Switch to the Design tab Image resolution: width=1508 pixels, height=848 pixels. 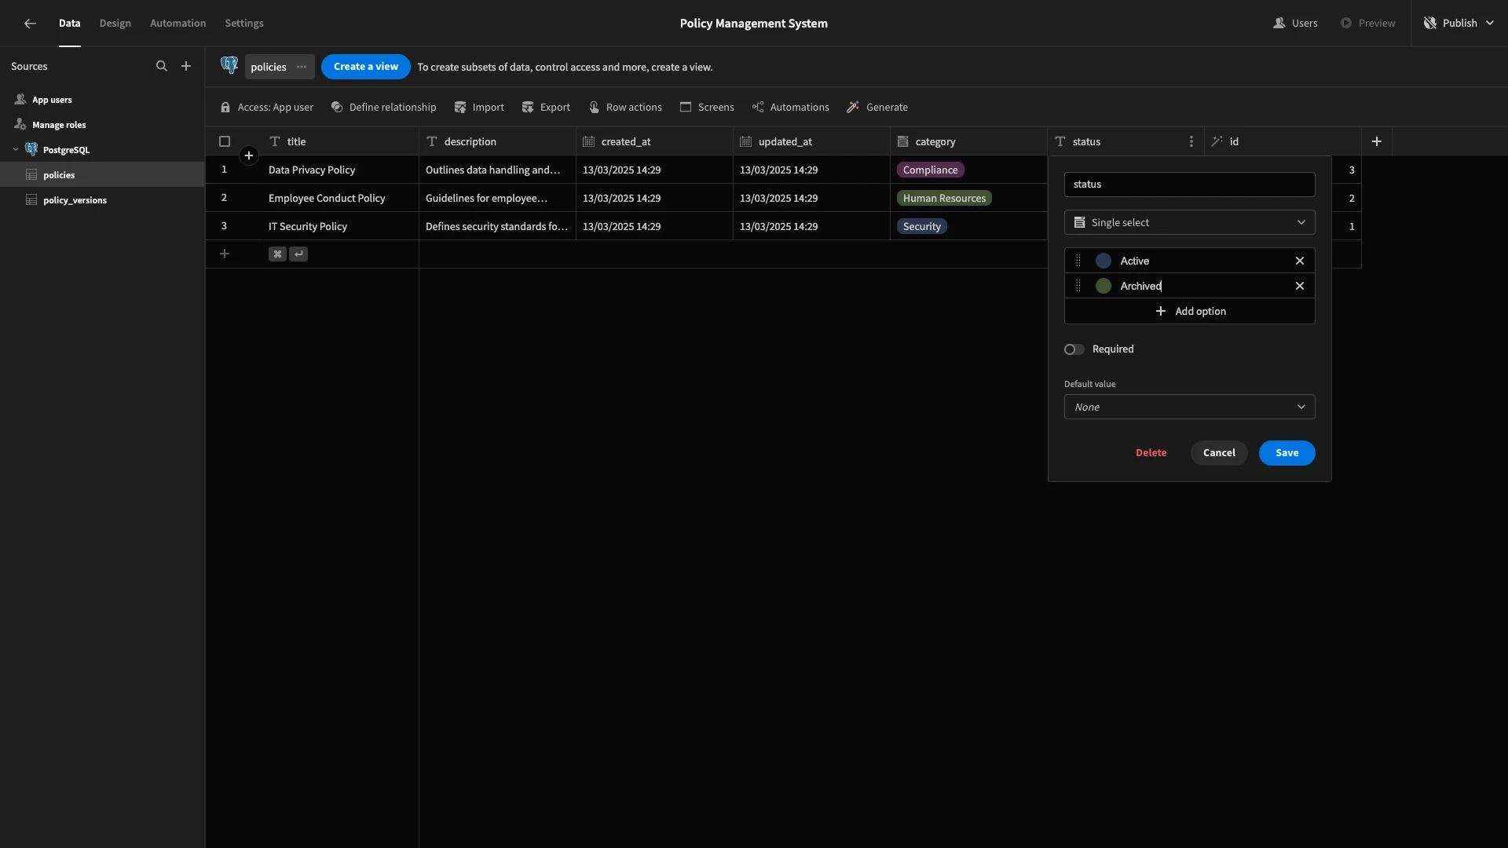(x=115, y=24)
